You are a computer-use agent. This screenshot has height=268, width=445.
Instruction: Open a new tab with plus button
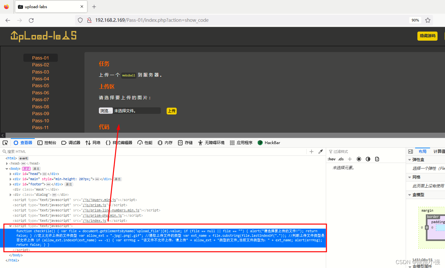pos(94,7)
